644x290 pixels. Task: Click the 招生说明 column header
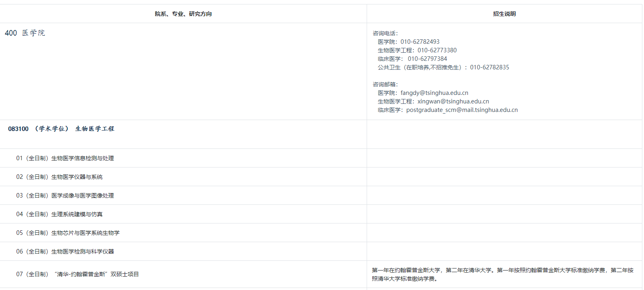pos(504,14)
